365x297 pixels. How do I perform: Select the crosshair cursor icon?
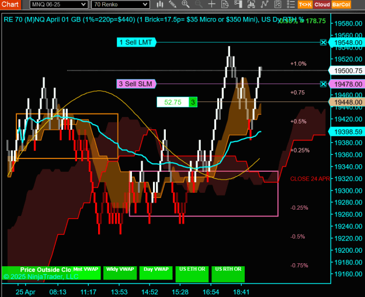pyautogui.click(x=211, y=4)
